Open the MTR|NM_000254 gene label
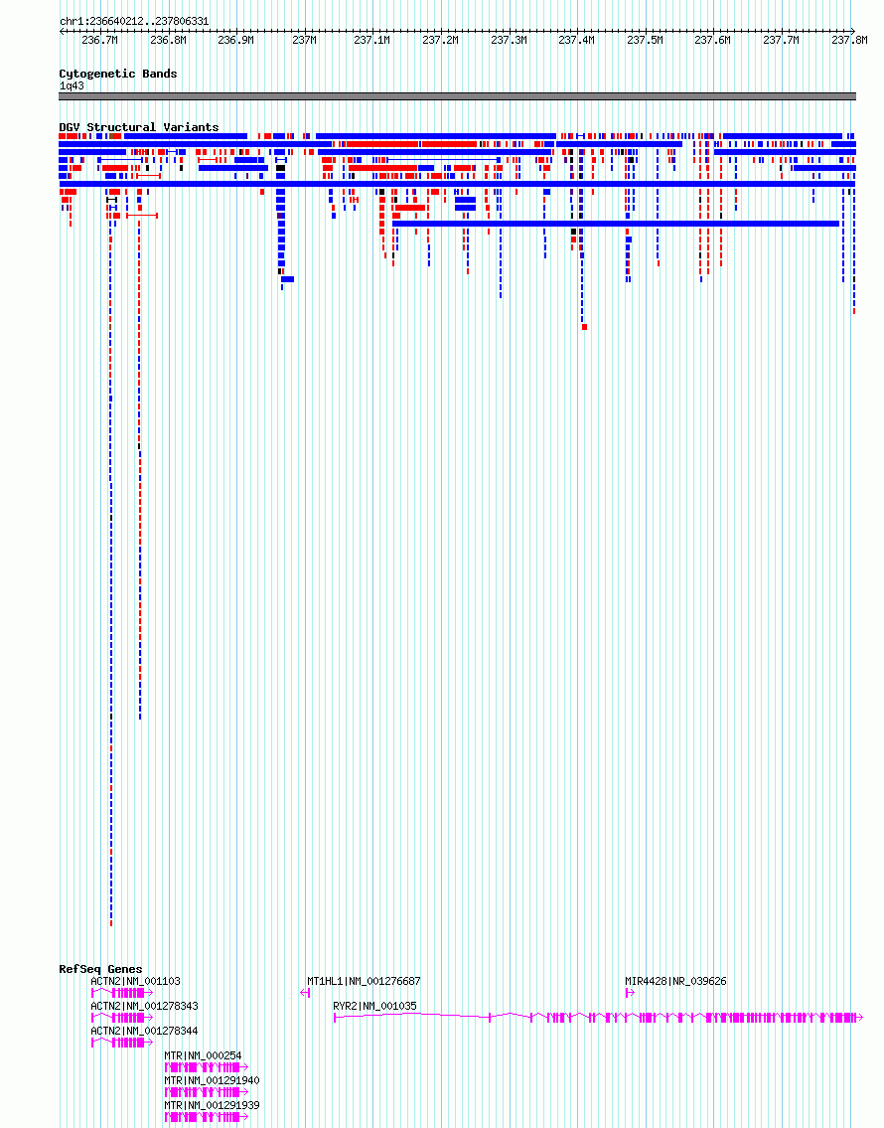Screen dimensions: 884x1128 point(203,1056)
